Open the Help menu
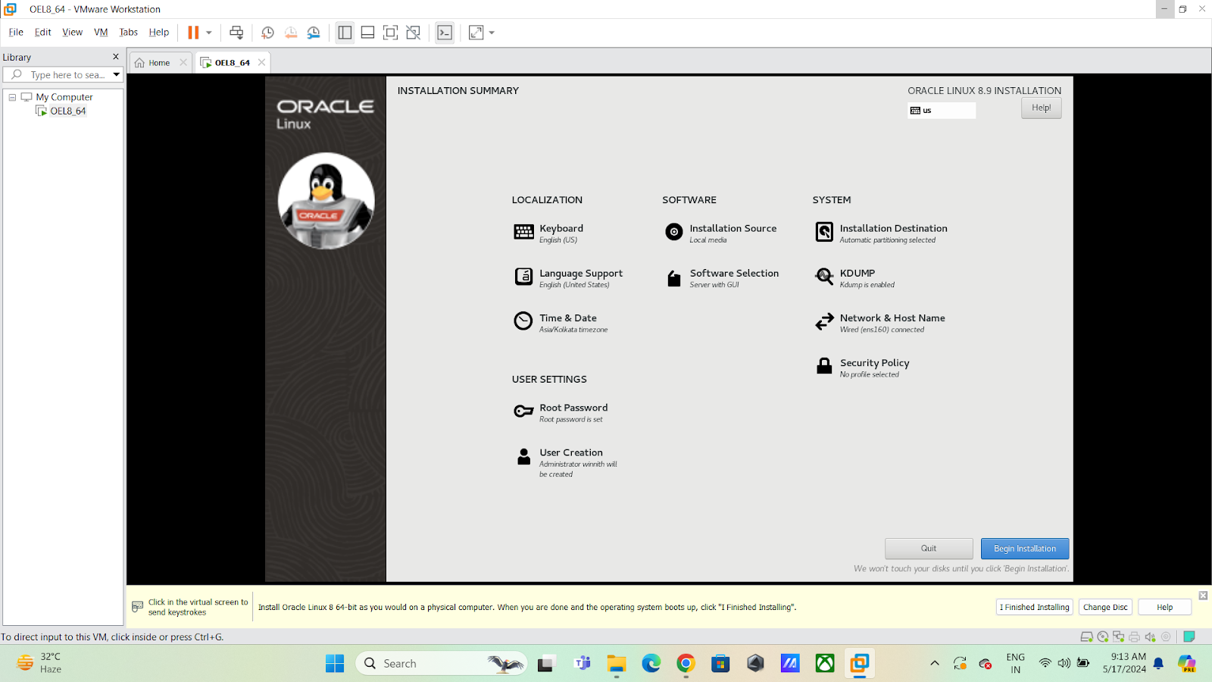 tap(158, 33)
